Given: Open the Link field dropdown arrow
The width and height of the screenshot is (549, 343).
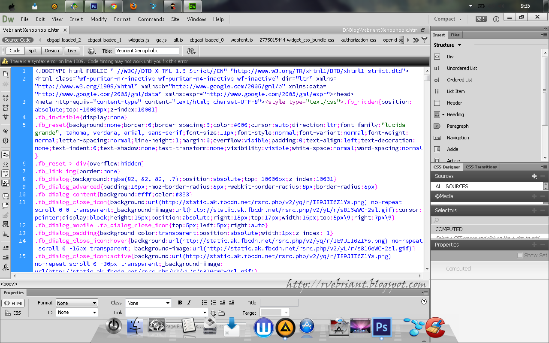Looking at the screenshot, I should pyautogui.click(x=205, y=313).
